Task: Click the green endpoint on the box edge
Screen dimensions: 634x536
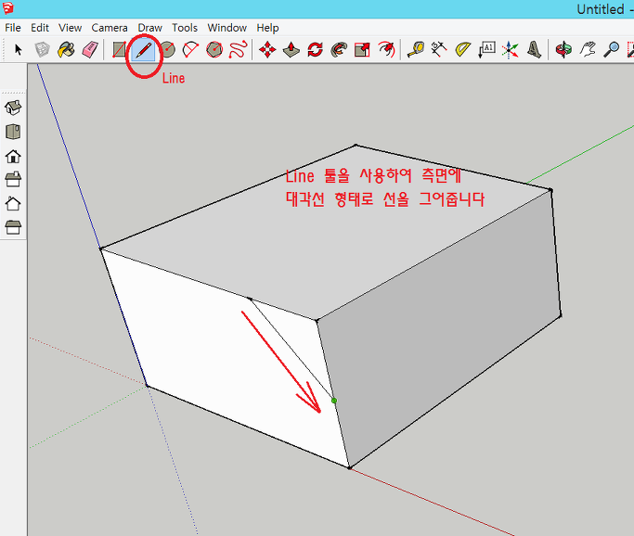Action: coord(334,401)
